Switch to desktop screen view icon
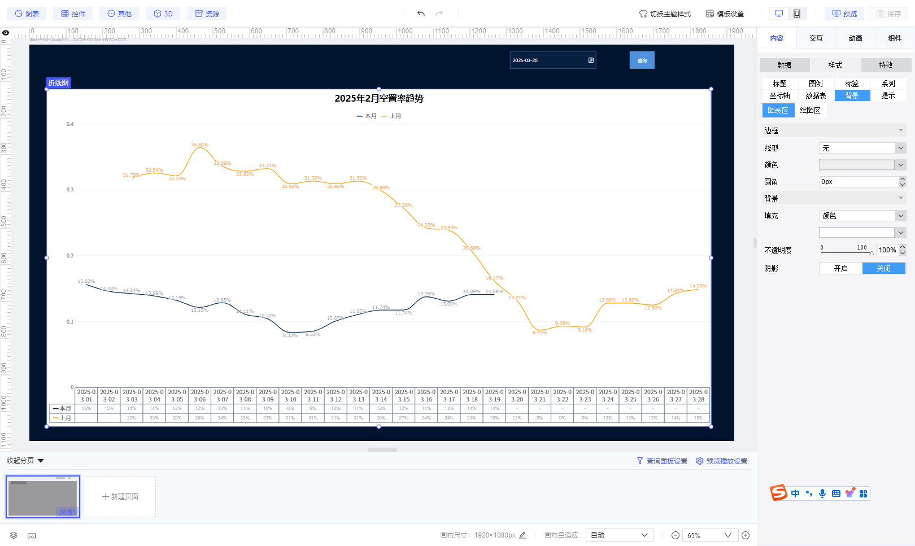The height and width of the screenshot is (546, 915). click(x=779, y=14)
